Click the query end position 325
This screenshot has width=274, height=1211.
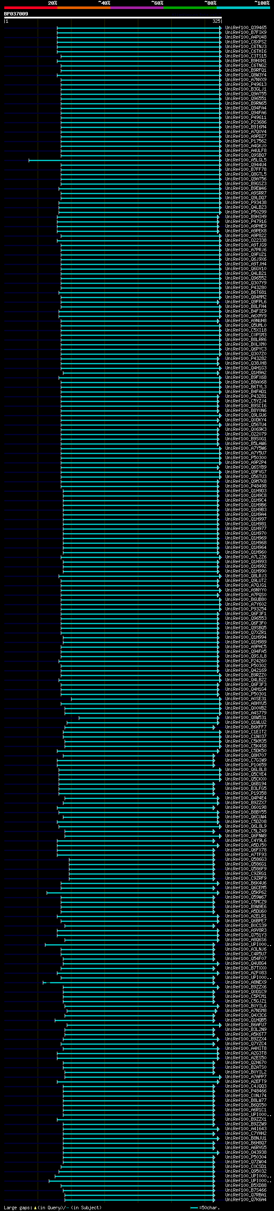click(216, 21)
